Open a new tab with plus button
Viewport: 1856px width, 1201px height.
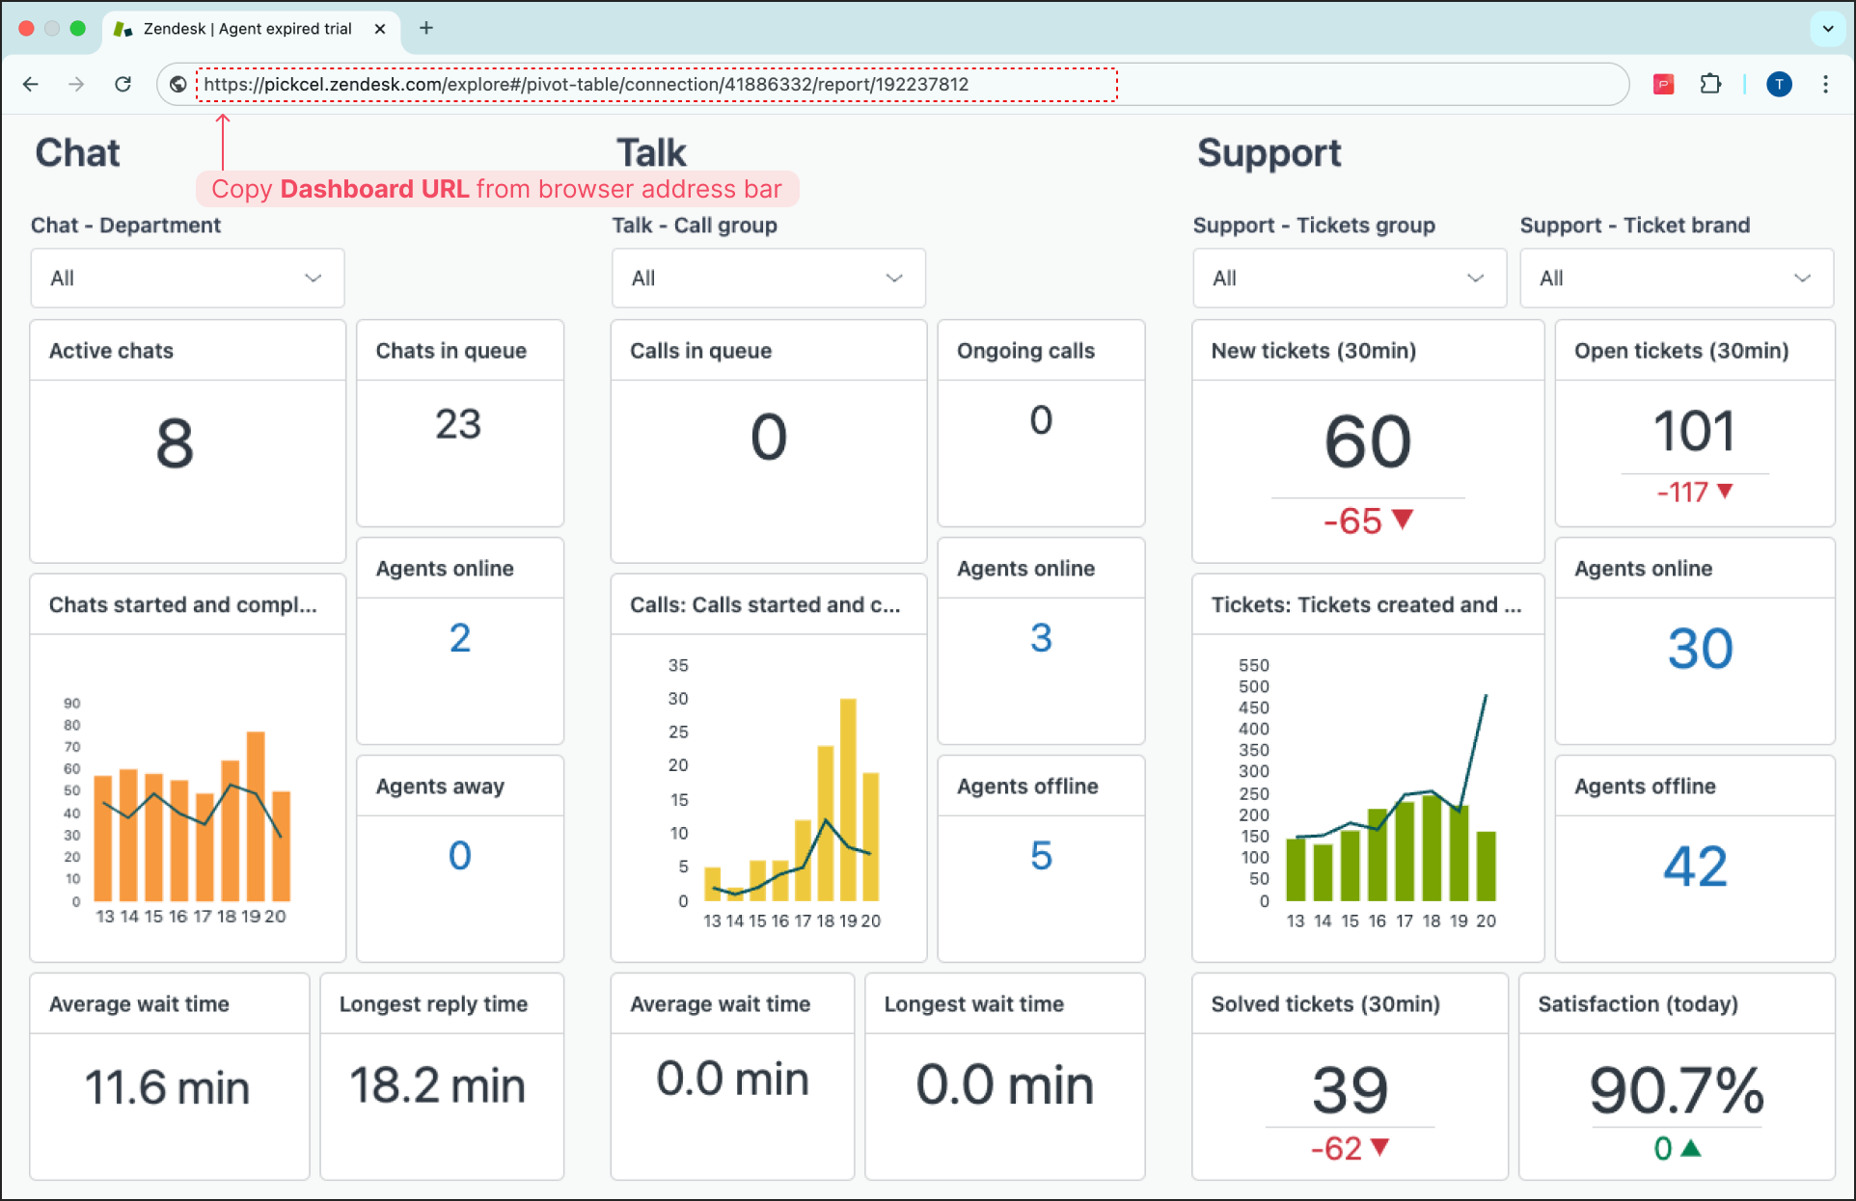(x=426, y=28)
